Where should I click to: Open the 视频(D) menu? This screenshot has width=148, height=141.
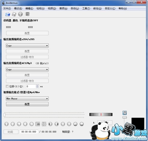pos(52,8)
